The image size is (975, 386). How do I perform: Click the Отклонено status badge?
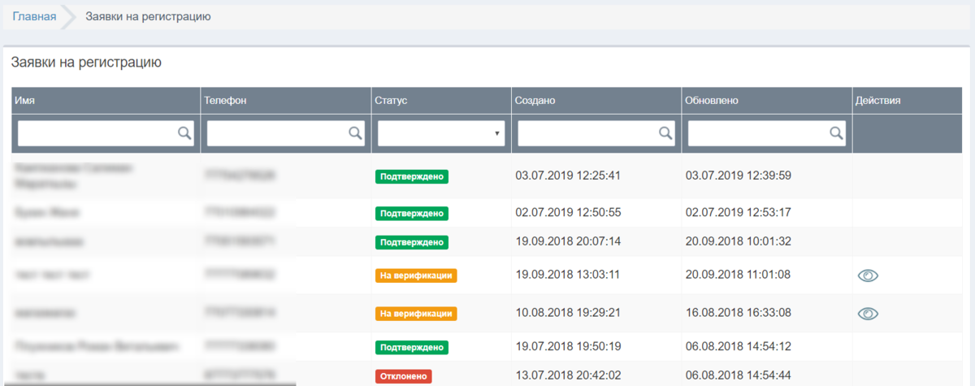403,376
